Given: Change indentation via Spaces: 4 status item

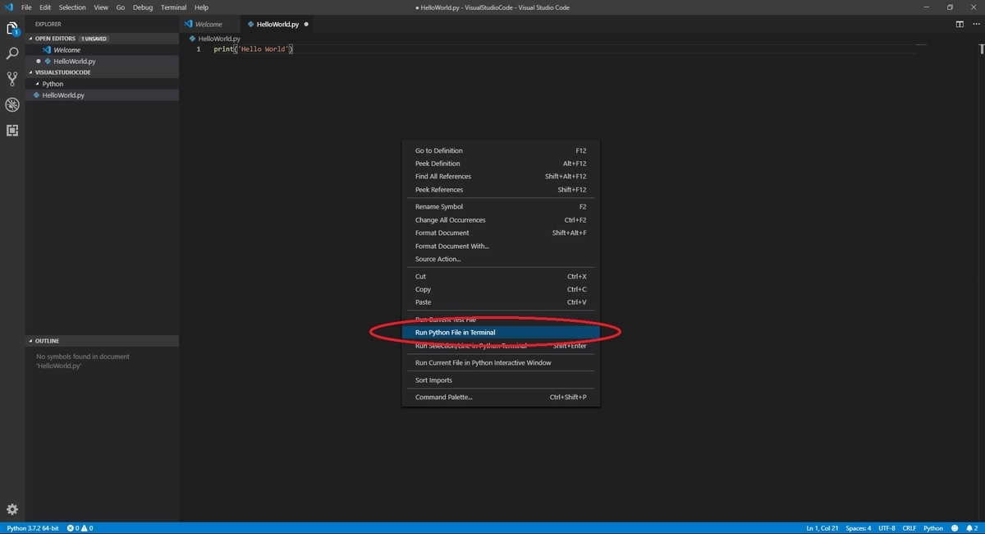Looking at the screenshot, I should [859, 528].
